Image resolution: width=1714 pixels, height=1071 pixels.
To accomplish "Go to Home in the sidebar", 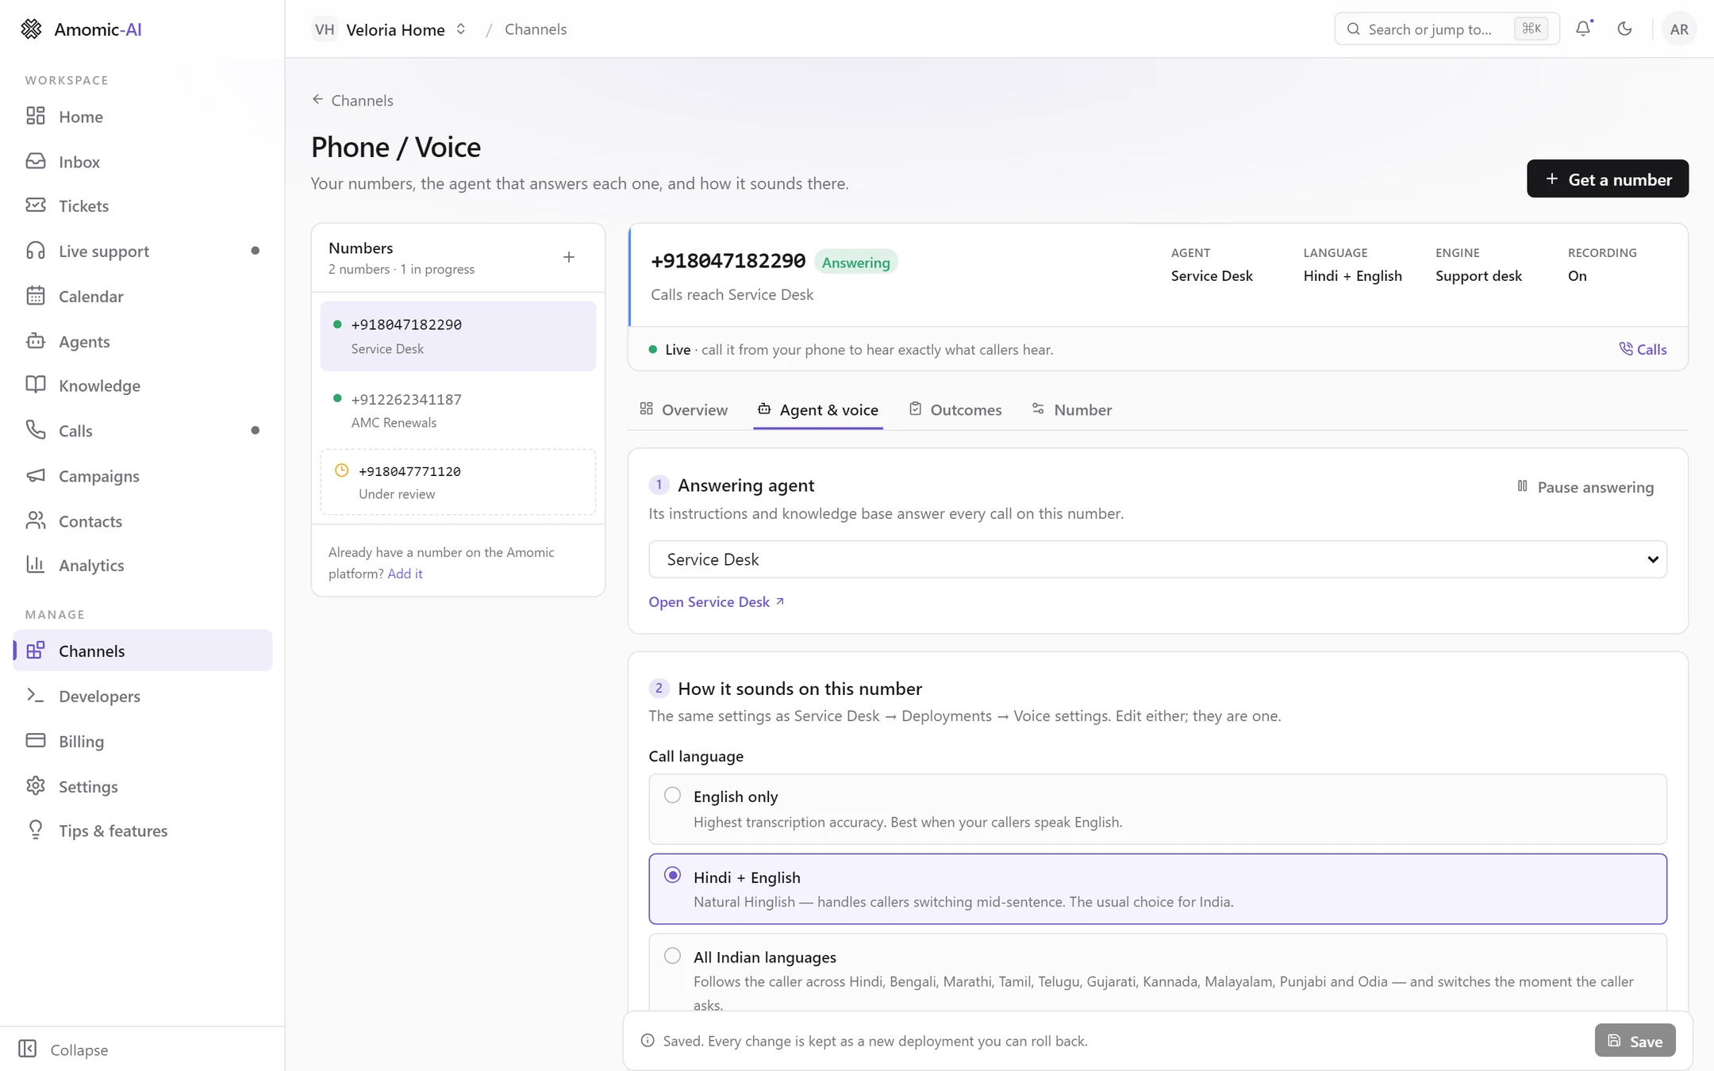I will 143,117.
